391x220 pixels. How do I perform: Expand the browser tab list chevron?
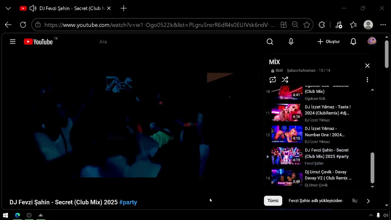coord(8,8)
